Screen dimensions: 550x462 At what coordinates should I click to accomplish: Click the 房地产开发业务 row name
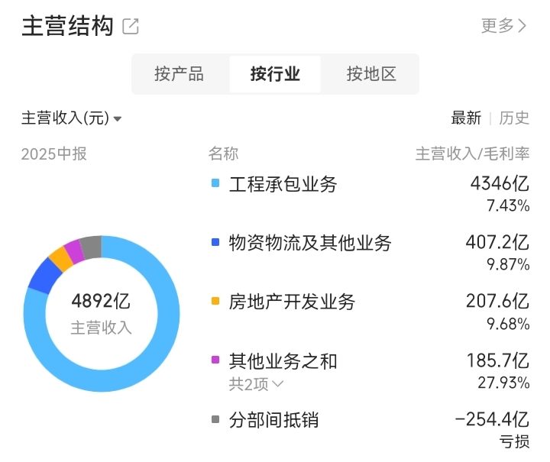[292, 302]
